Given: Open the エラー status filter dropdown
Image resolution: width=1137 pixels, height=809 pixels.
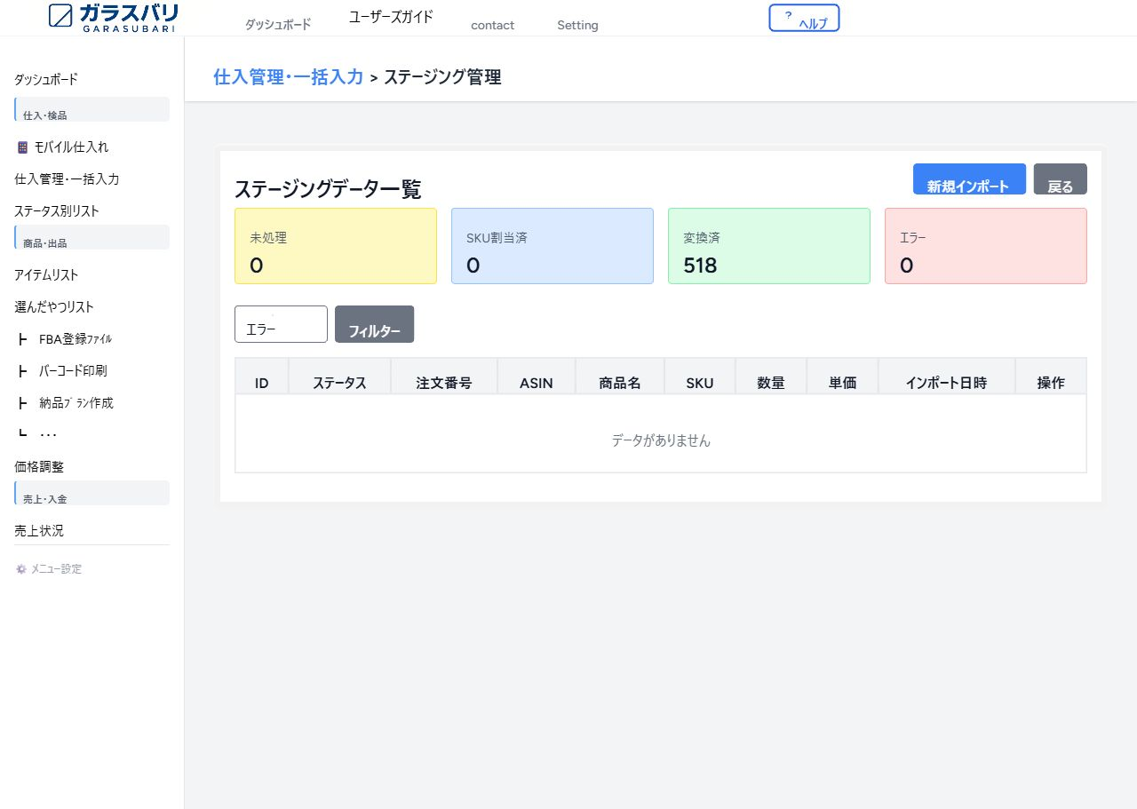Looking at the screenshot, I should 281,324.
